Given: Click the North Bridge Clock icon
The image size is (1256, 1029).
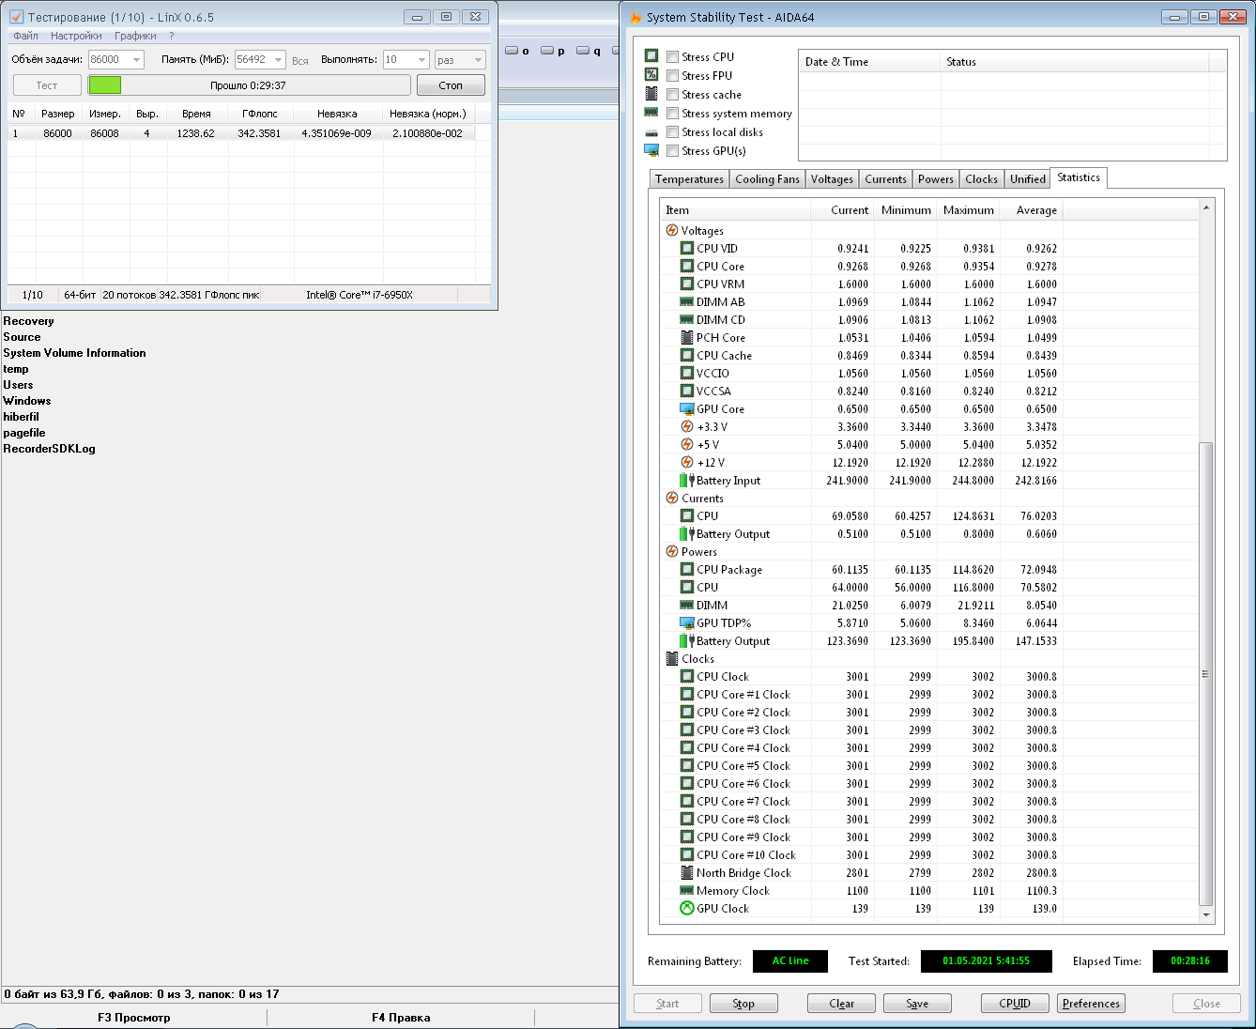Looking at the screenshot, I should click(687, 872).
